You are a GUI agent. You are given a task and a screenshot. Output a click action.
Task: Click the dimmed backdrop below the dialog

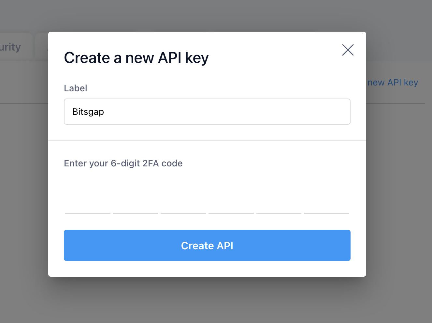(x=207, y=300)
